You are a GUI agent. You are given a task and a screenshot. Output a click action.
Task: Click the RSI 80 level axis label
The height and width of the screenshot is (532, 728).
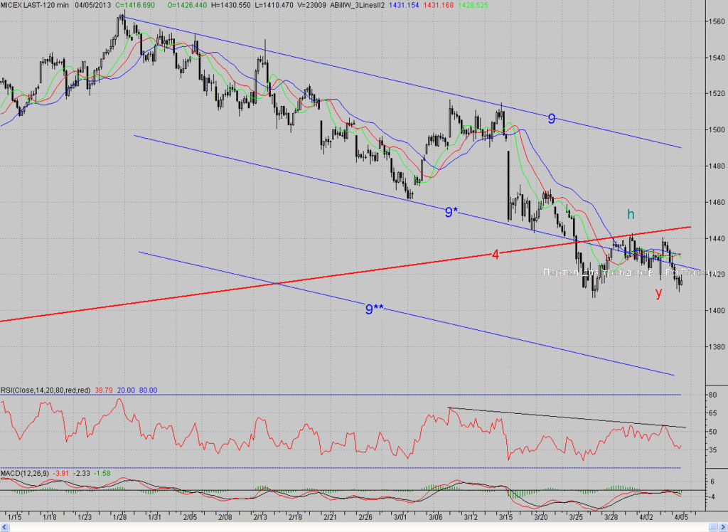coord(712,395)
